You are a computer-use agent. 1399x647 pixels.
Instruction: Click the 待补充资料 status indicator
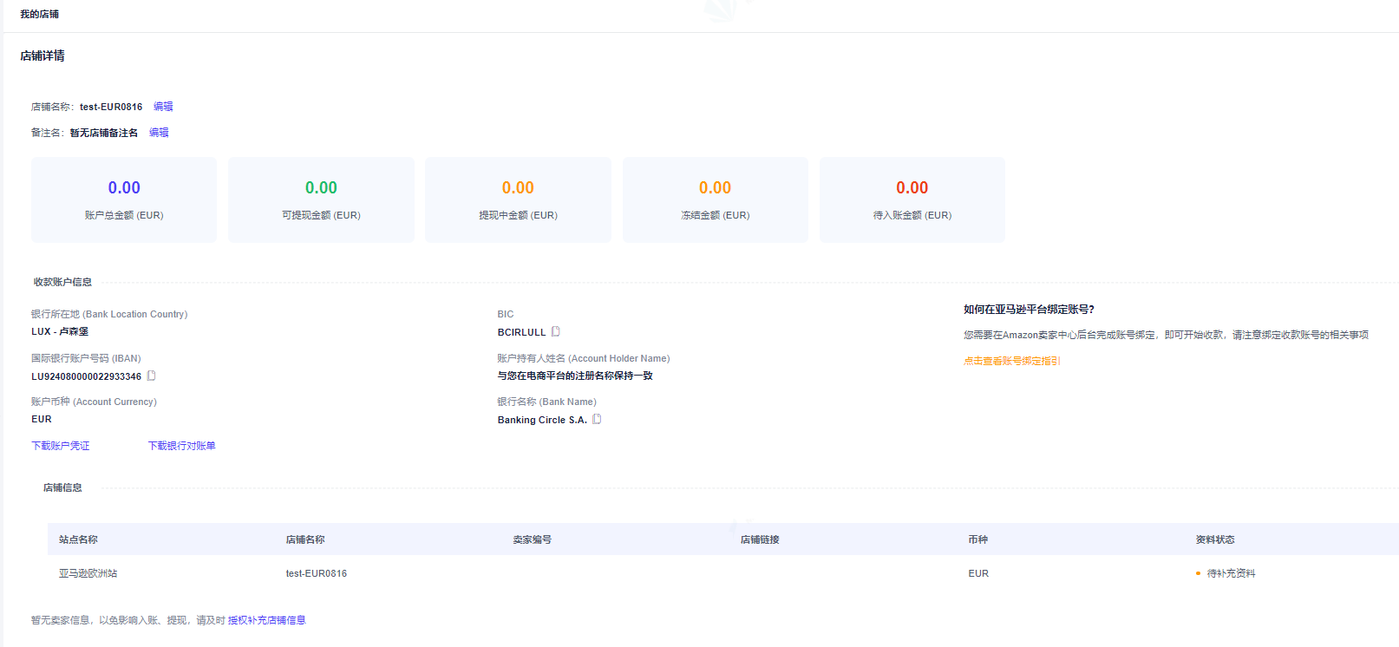pyautogui.click(x=1230, y=573)
